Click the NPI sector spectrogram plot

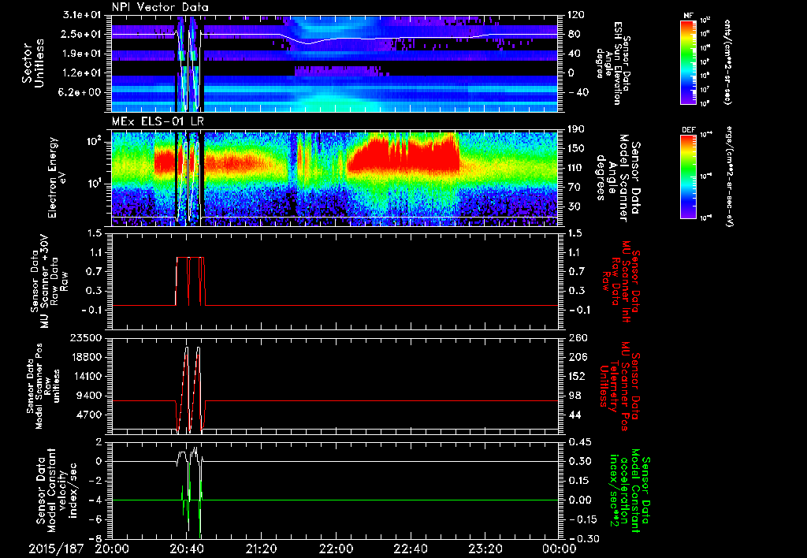click(334, 63)
